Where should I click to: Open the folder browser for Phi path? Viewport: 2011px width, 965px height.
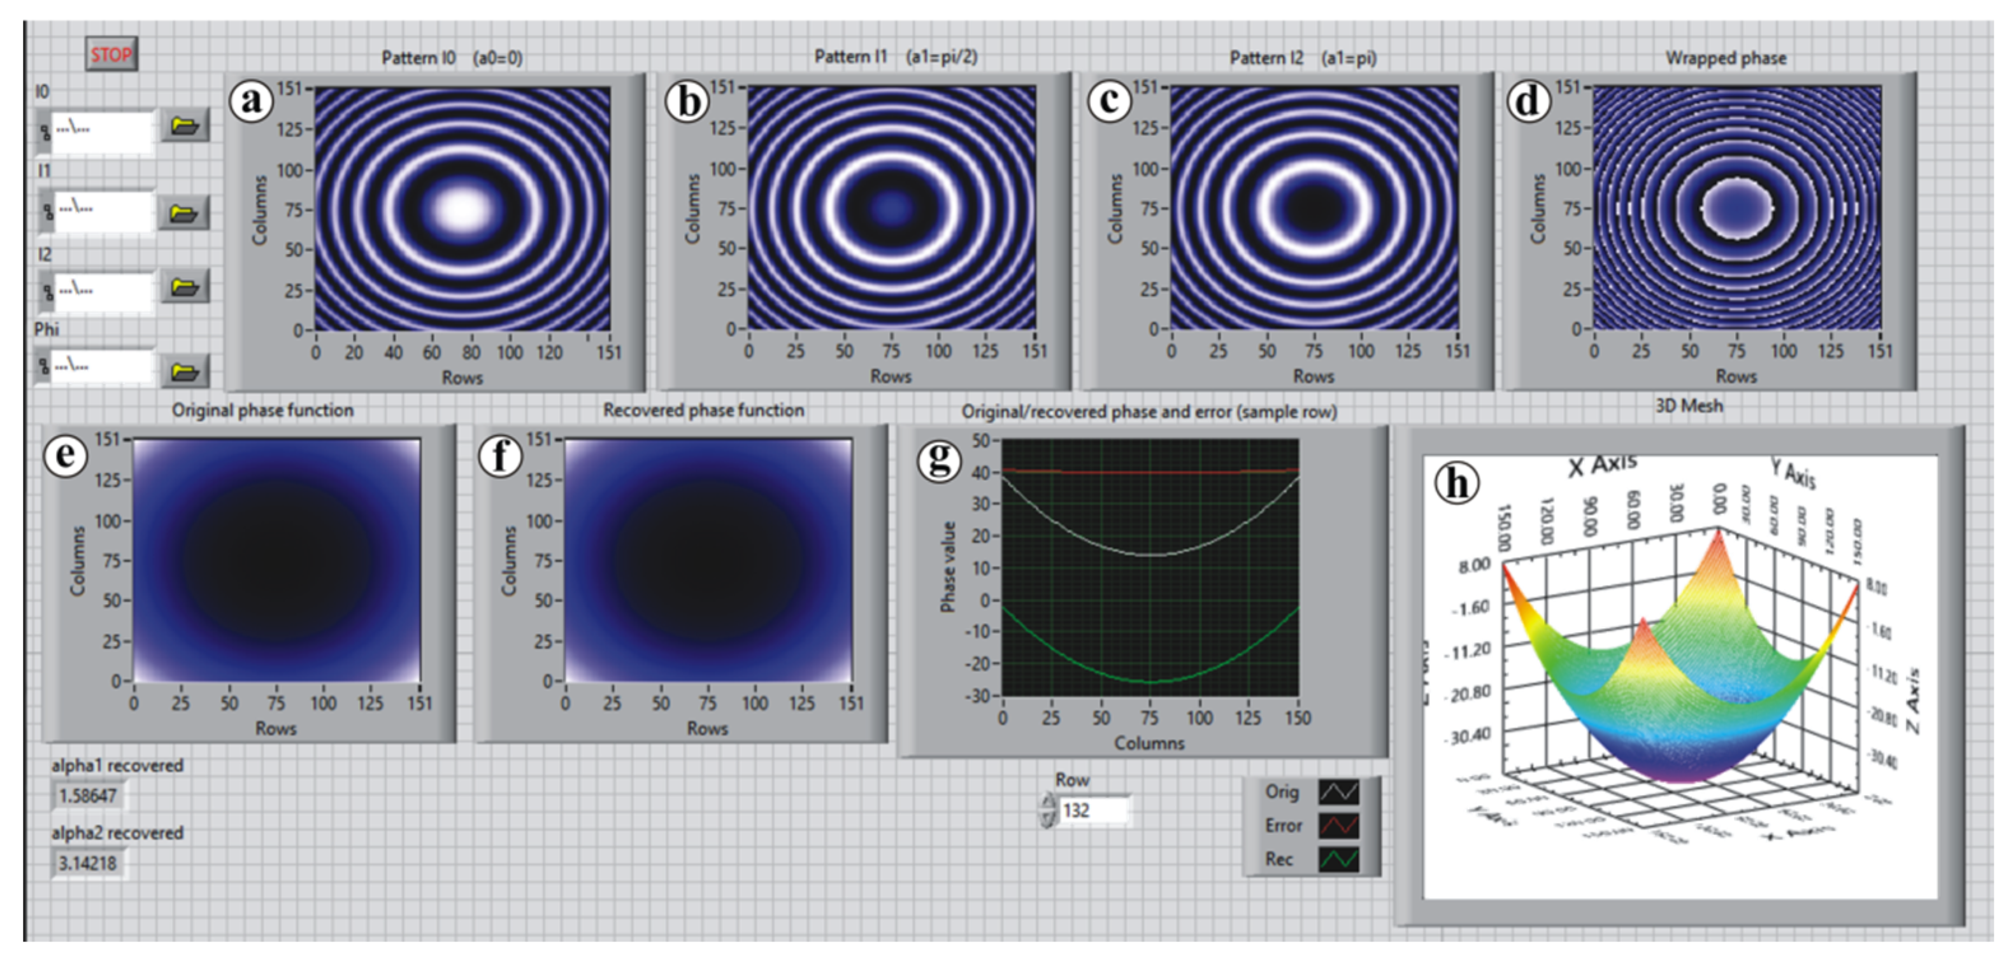tap(184, 371)
